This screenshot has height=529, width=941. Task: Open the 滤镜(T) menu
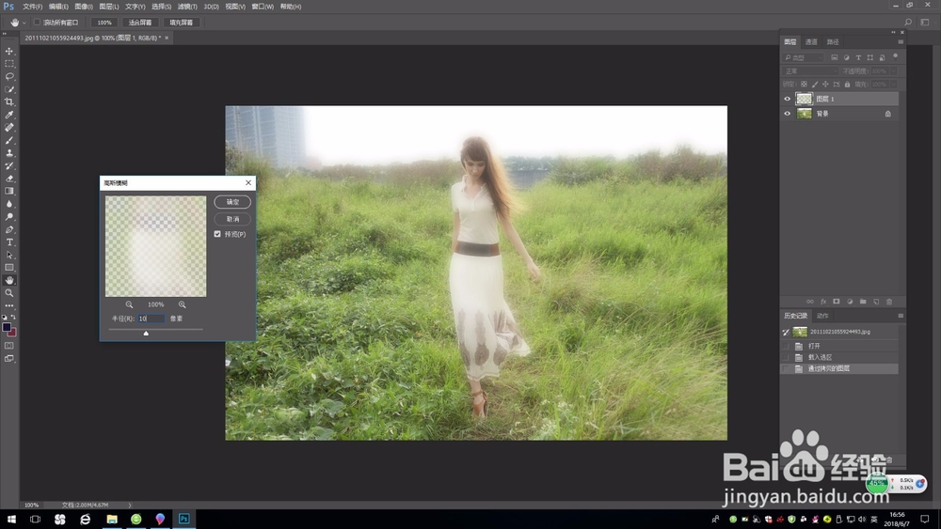pos(187,7)
